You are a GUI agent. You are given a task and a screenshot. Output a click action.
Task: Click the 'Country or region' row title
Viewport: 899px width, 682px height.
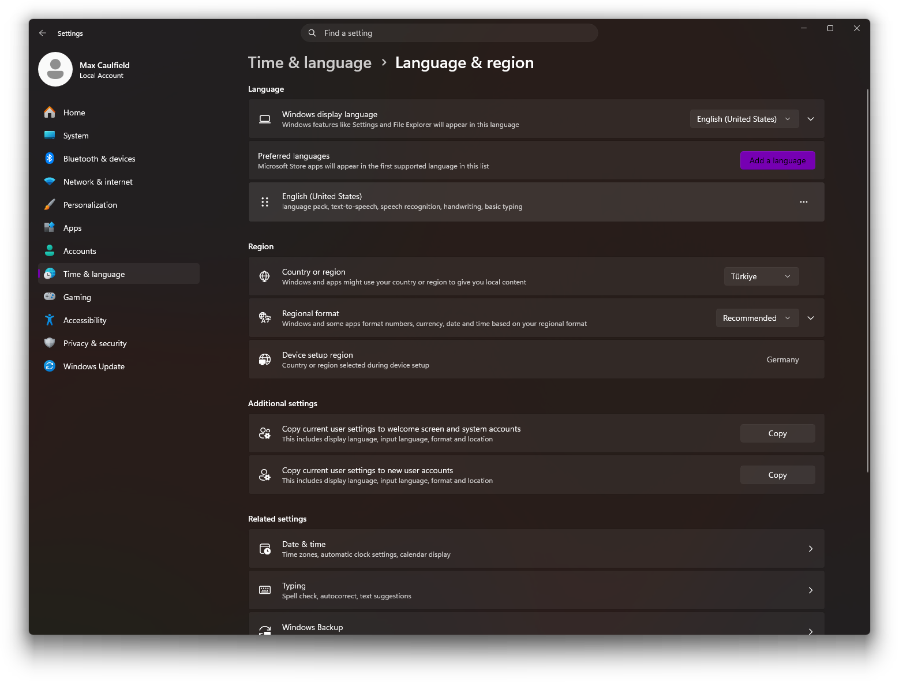point(313,272)
